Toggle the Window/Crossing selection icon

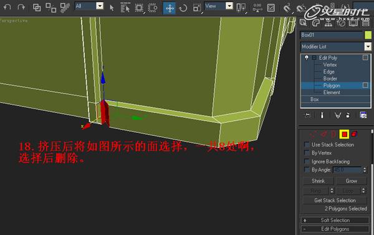pos(153,8)
